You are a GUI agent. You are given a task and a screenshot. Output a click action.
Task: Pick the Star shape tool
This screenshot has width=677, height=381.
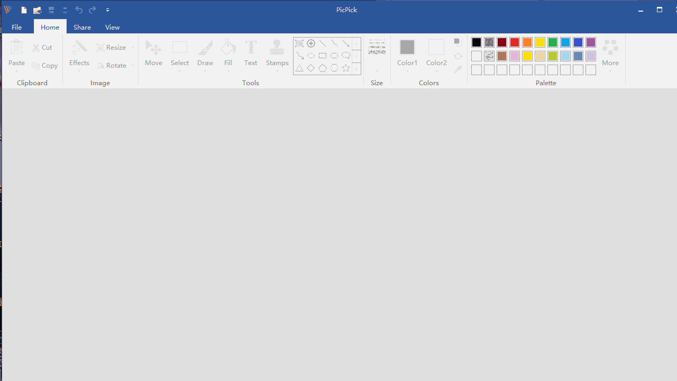coord(346,68)
